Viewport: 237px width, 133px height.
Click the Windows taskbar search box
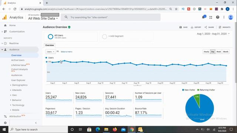38,129
